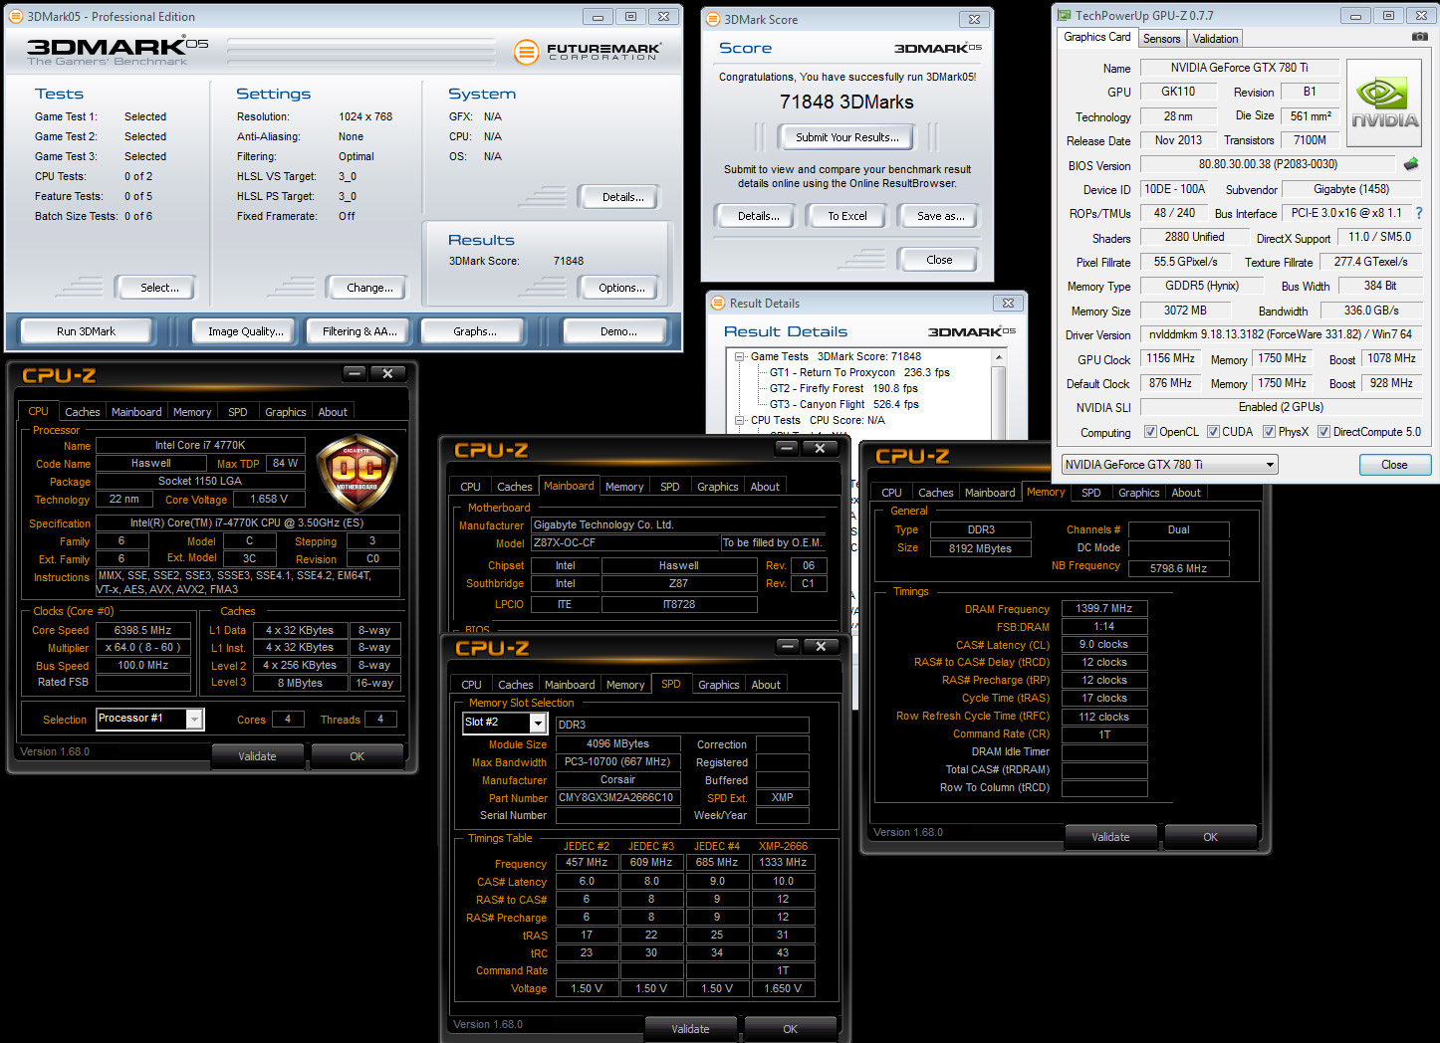Click the mainboard model 'Z87X-OC-CF'

click(x=625, y=543)
